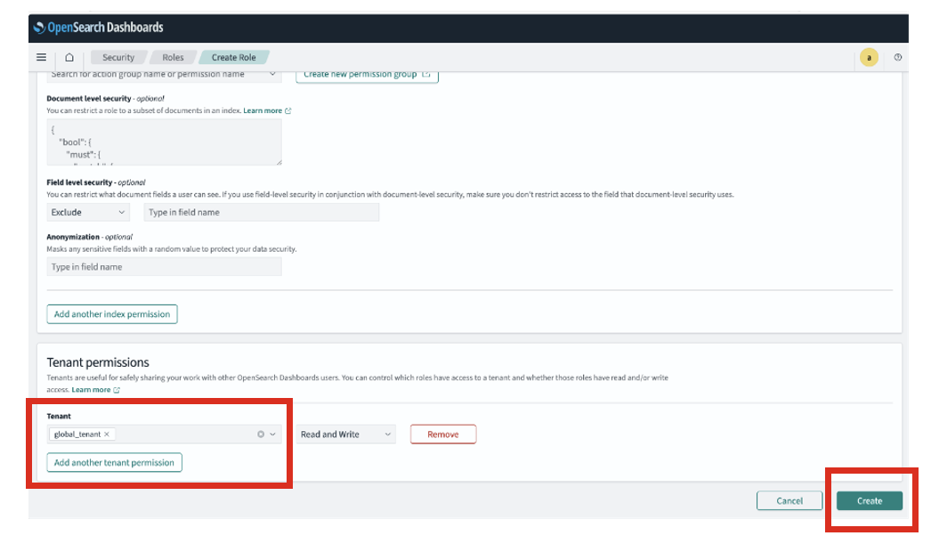The height and width of the screenshot is (552, 931).
Task: Clear the Tenant combo box selection
Action: [261, 434]
